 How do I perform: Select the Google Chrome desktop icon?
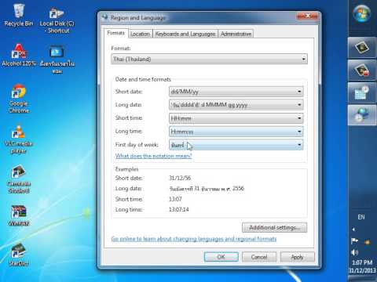(x=18, y=99)
